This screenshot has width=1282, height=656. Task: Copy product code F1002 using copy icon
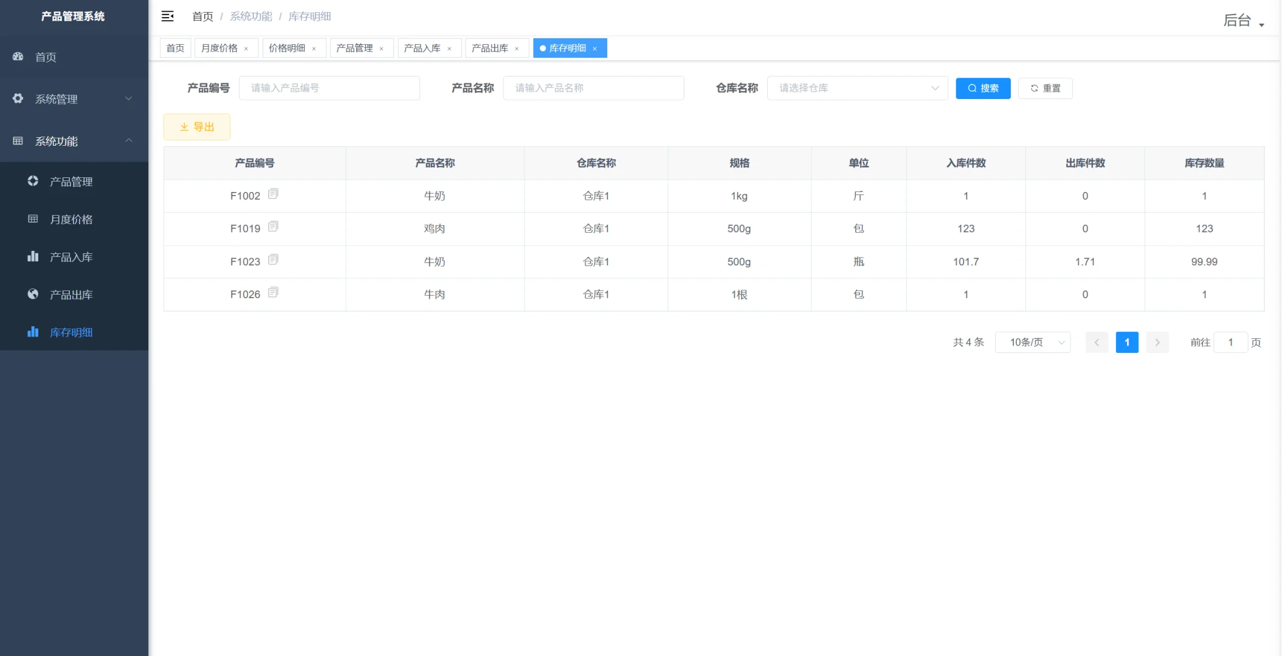[x=274, y=194]
